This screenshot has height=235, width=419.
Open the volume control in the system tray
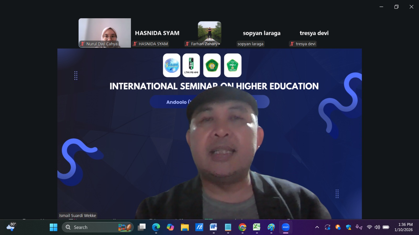click(x=377, y=227)
